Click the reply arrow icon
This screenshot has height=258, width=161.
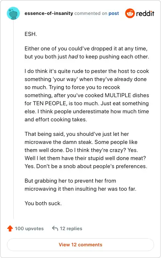(55, 229)
